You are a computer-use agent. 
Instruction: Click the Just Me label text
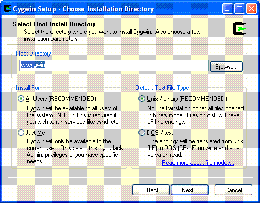36,133
